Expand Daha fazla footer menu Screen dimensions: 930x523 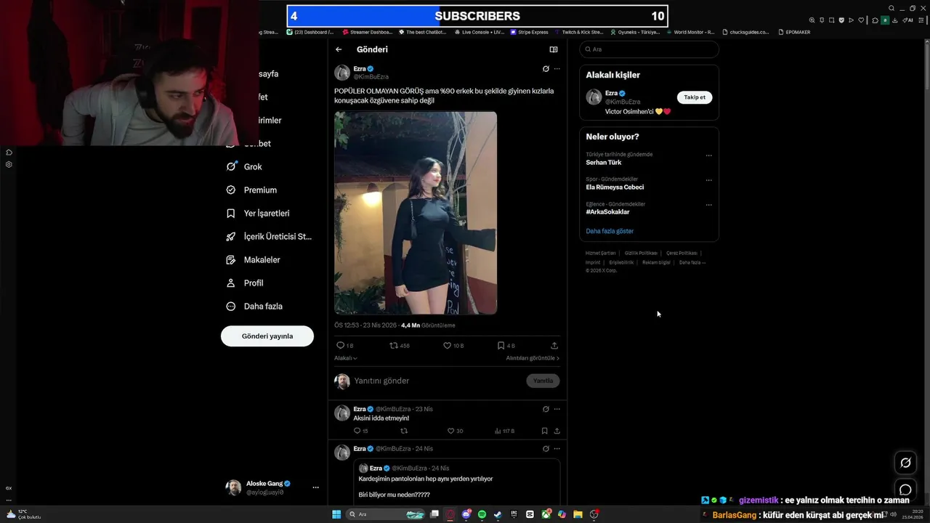point(692,262)
